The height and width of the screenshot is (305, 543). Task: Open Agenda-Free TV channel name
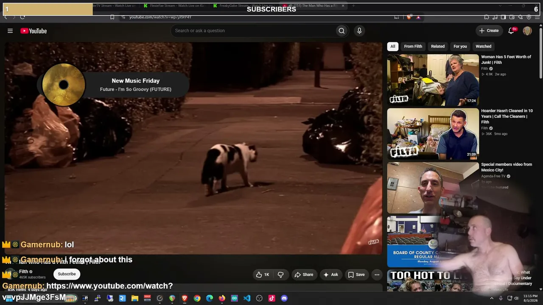point(493,176)
